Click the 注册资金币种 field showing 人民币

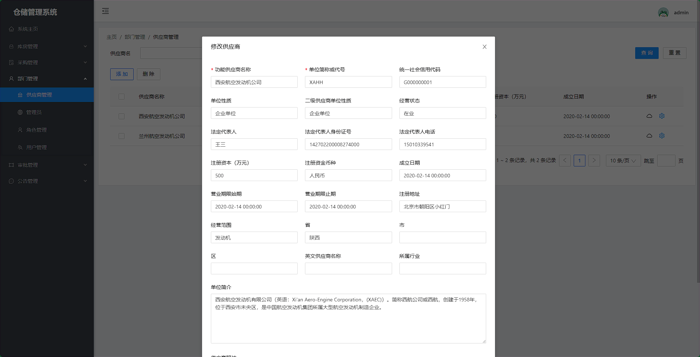point(348,175)
